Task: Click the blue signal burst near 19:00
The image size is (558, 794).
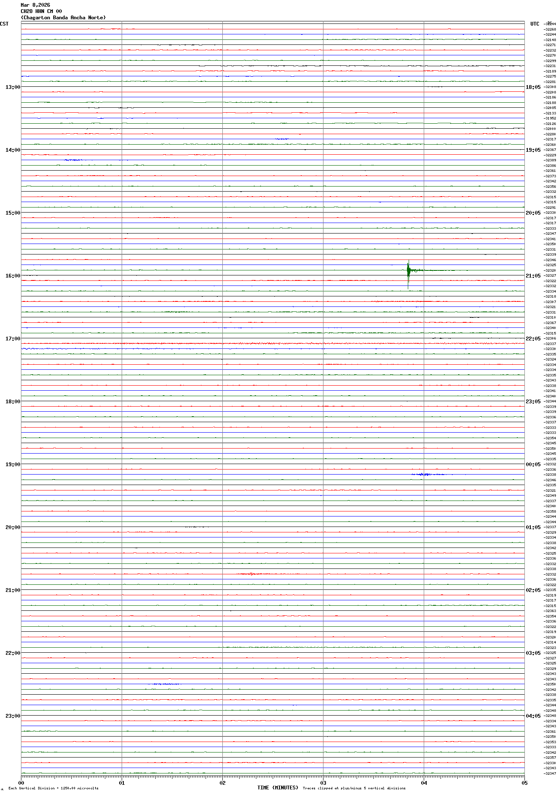Action: click(426, 475)
